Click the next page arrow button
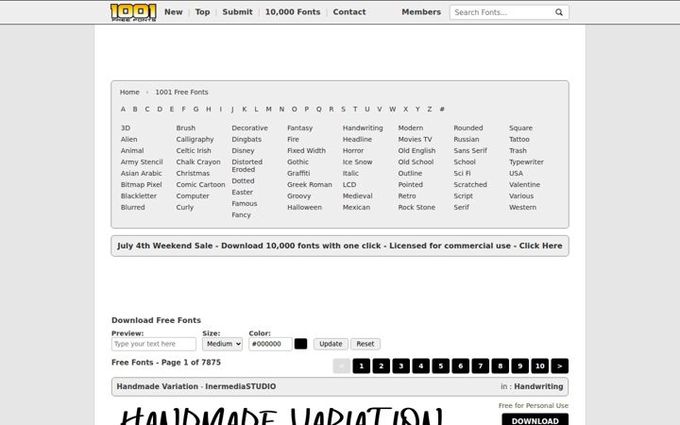Viewport: 680px width, 425px height. (560, 366)
